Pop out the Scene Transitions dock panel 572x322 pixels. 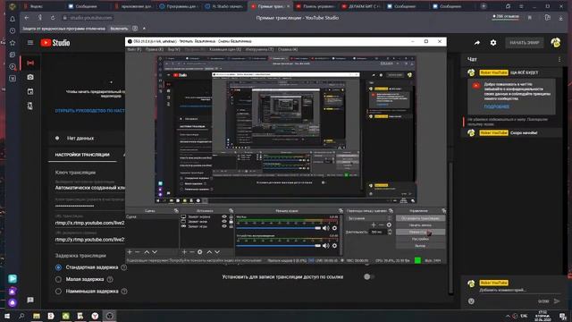391,211
